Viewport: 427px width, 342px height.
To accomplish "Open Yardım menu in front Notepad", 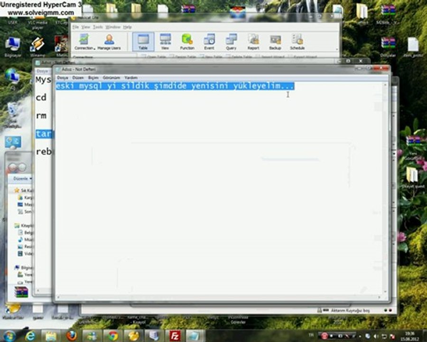I will 131,78.
